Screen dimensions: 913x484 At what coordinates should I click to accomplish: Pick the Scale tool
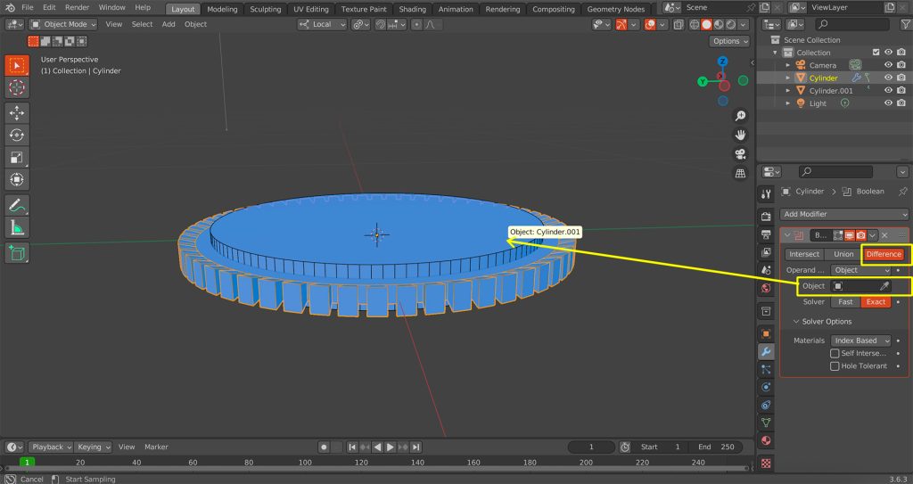point(17,157)
